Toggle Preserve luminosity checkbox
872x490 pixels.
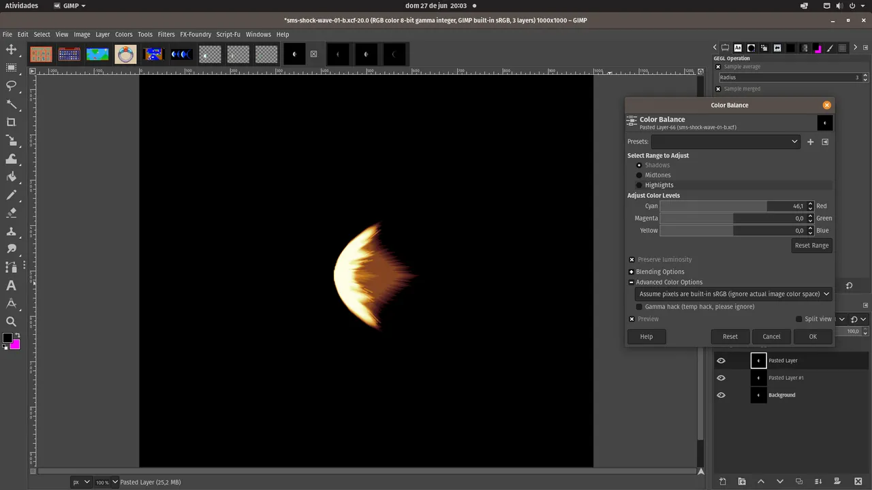pyautogui.click(x=632, y=259)
